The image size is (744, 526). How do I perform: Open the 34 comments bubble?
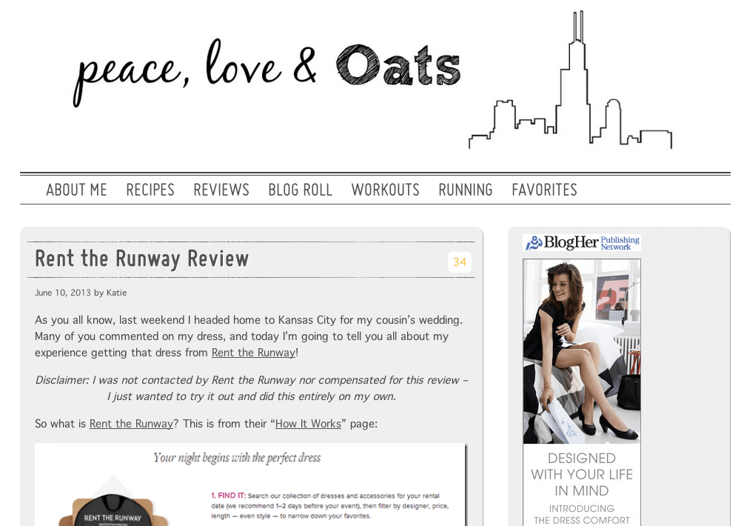click(459, 262)
